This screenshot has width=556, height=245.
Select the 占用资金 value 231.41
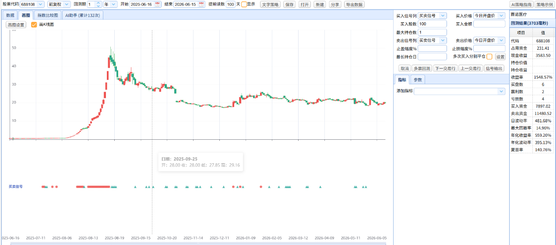pyautogui.click(x=543, y=48)
